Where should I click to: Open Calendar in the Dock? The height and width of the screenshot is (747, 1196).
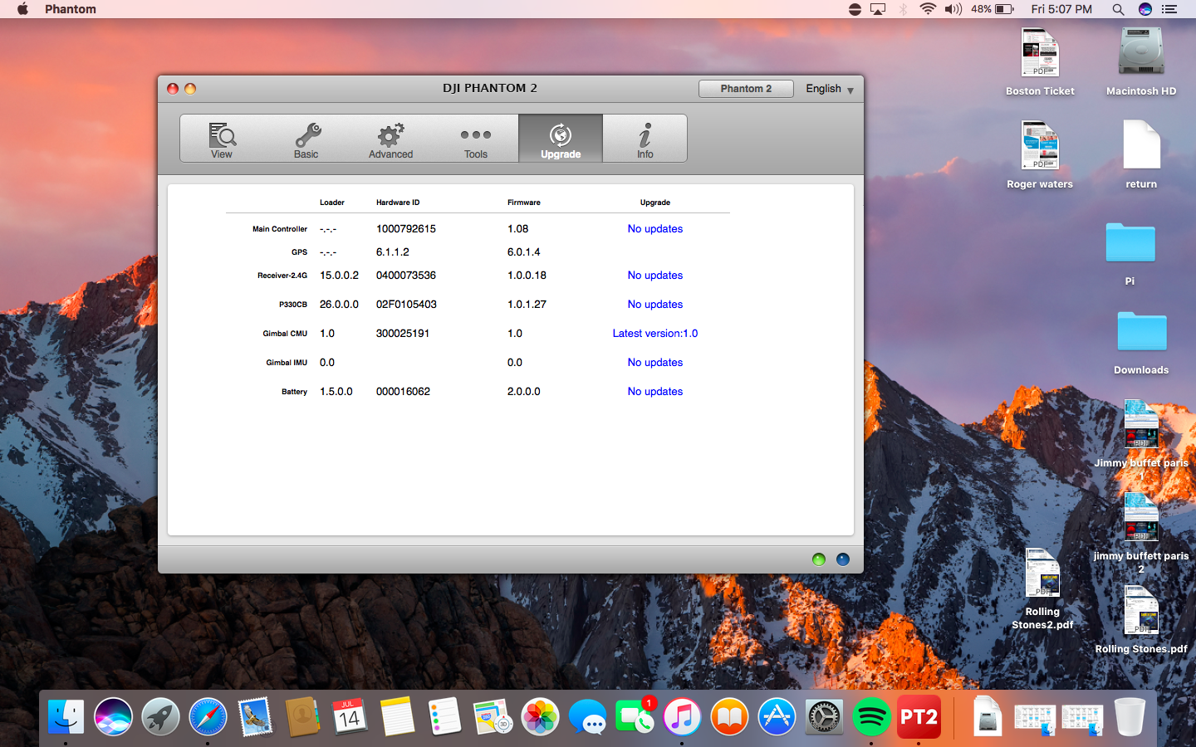(350, 716)
